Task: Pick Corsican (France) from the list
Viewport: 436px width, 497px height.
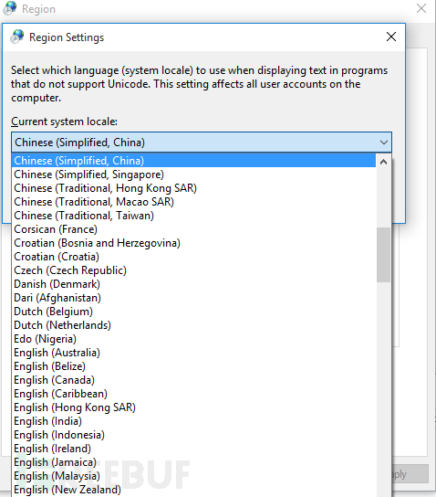Action: pyautogui.click(x=193, y=229)
